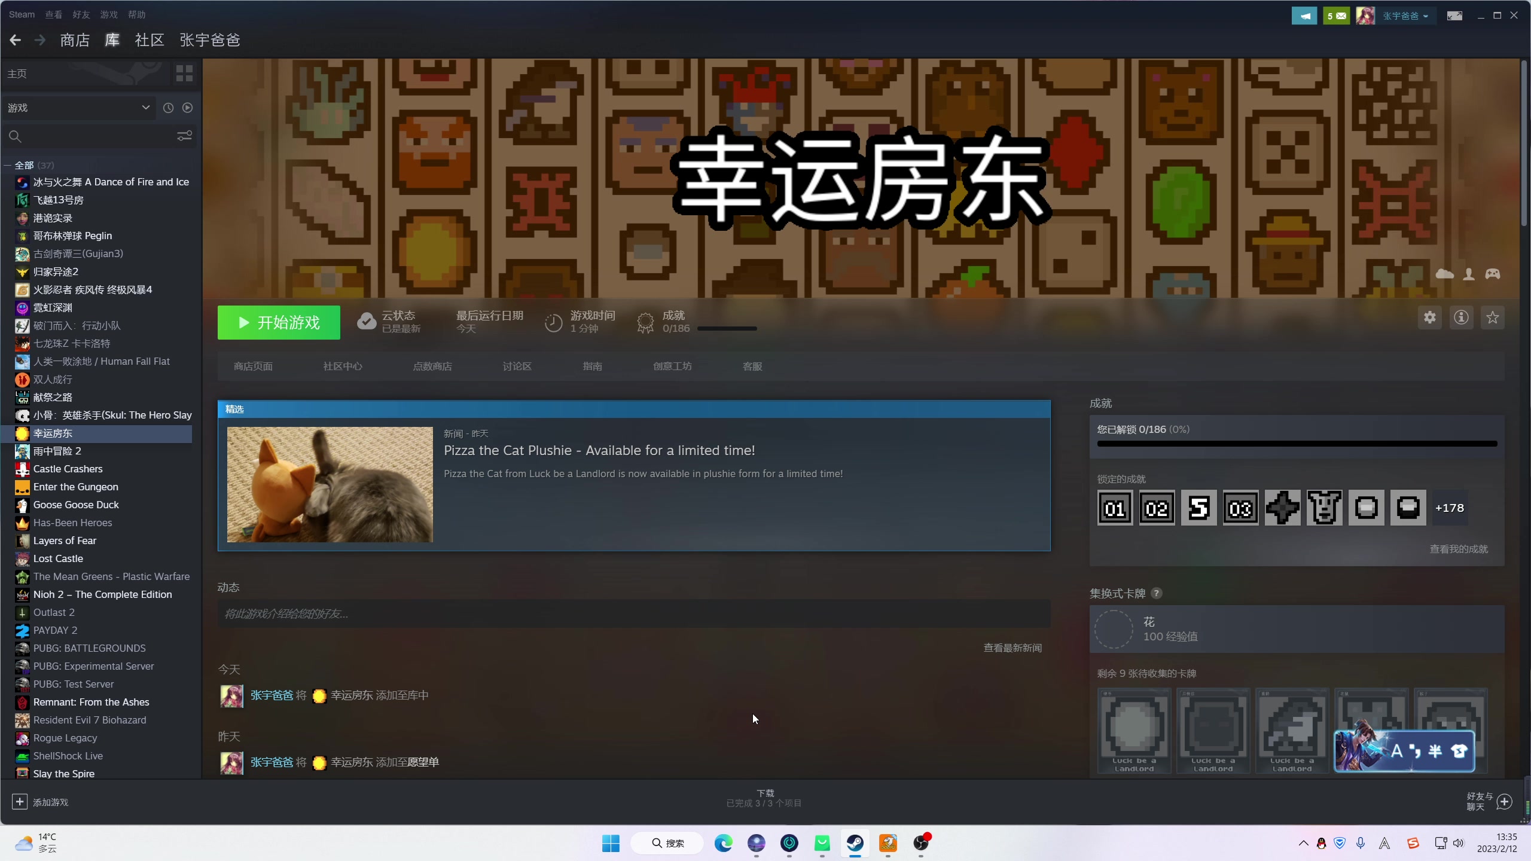Open the 客服 support link

pyautogui.click(x=752, y=366)
